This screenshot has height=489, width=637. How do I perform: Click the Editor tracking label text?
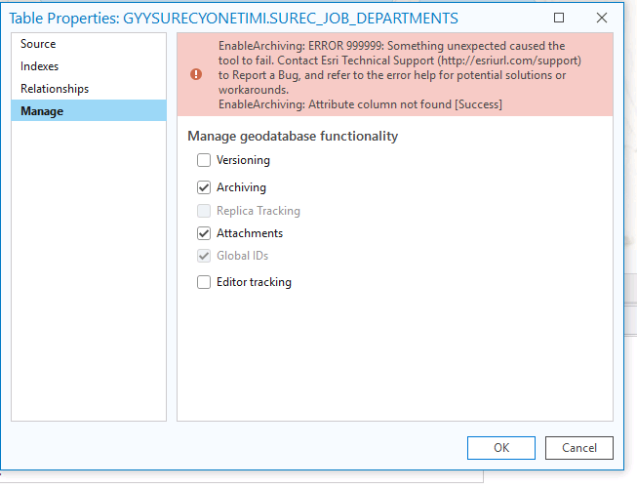pyautogui.click(x=254, y=282)
